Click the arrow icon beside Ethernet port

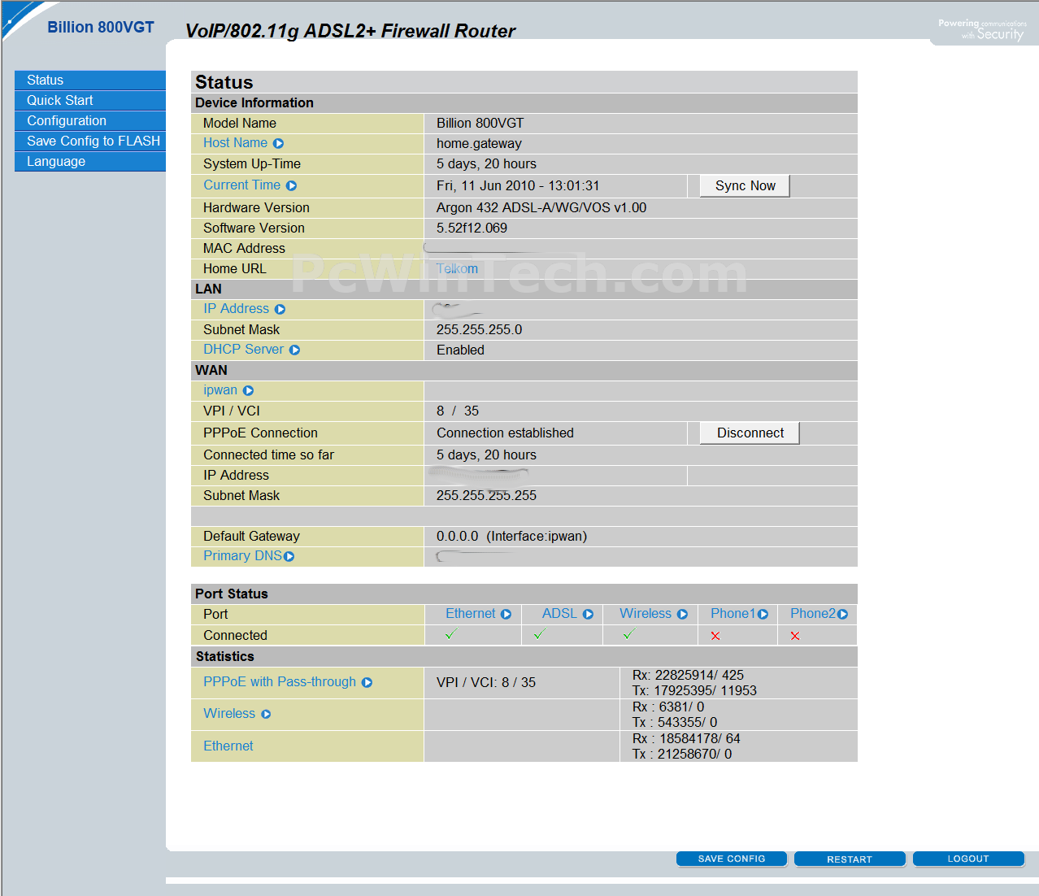[x=506, y=615]
